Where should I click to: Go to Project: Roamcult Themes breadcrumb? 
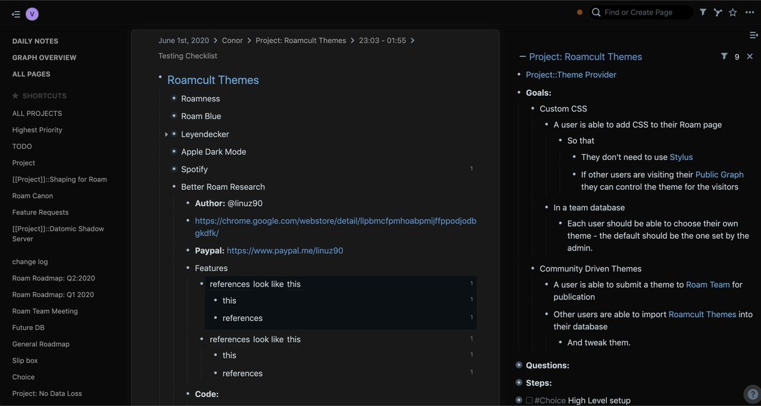point(301,41)
